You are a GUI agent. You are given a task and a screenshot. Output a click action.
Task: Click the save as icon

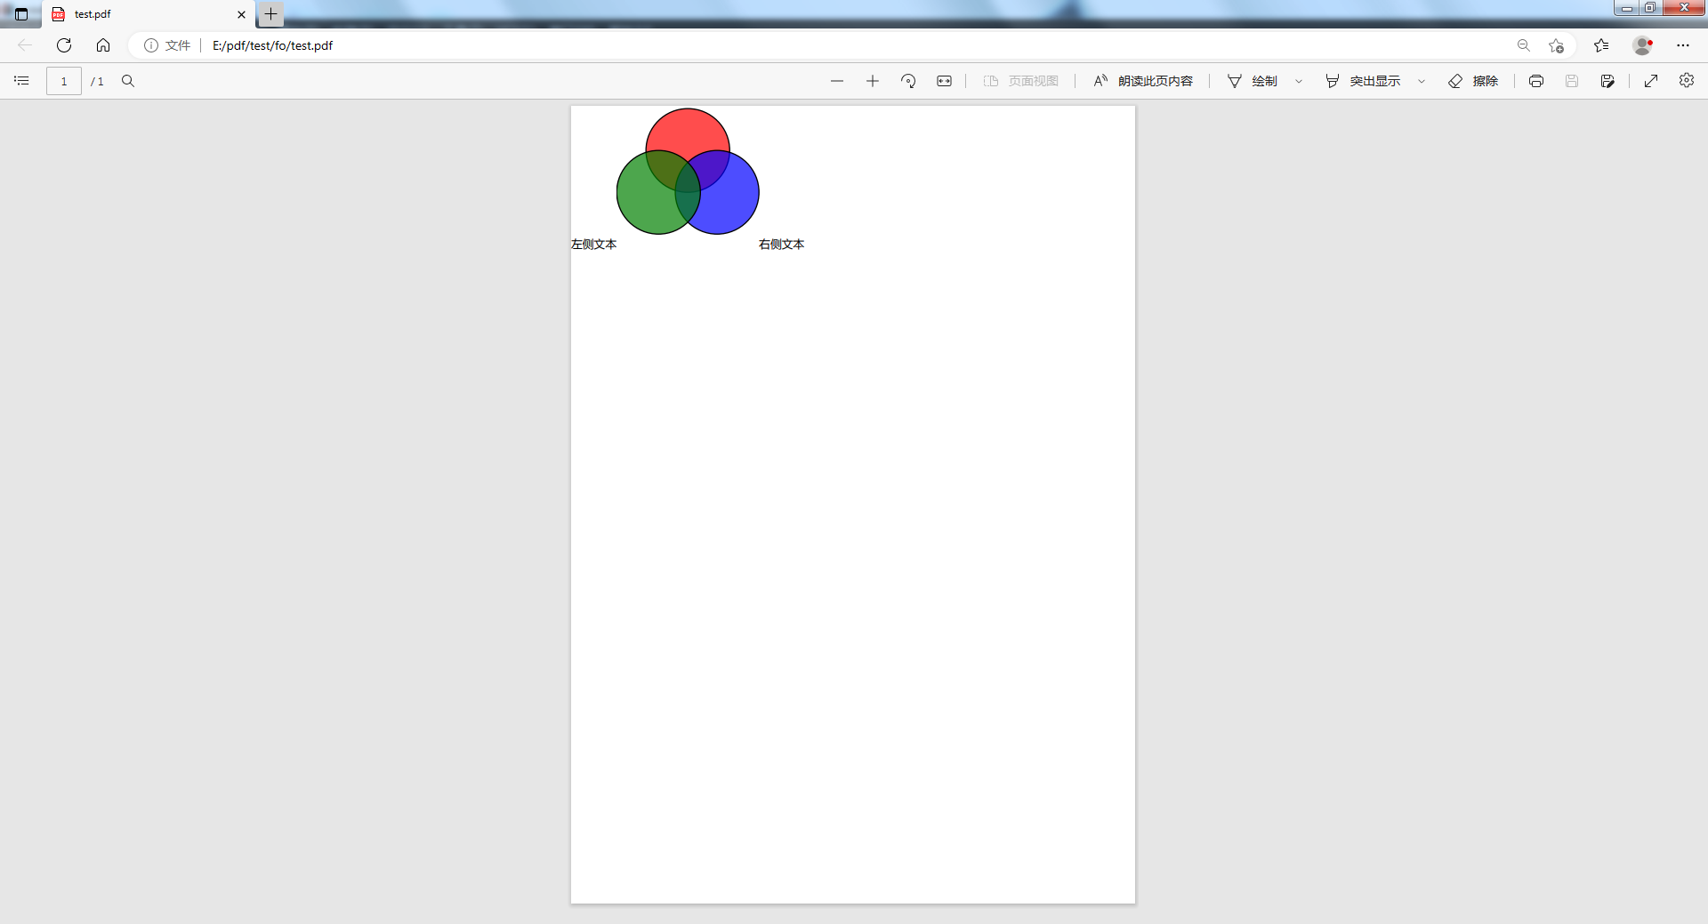[x=1607, y=81]
